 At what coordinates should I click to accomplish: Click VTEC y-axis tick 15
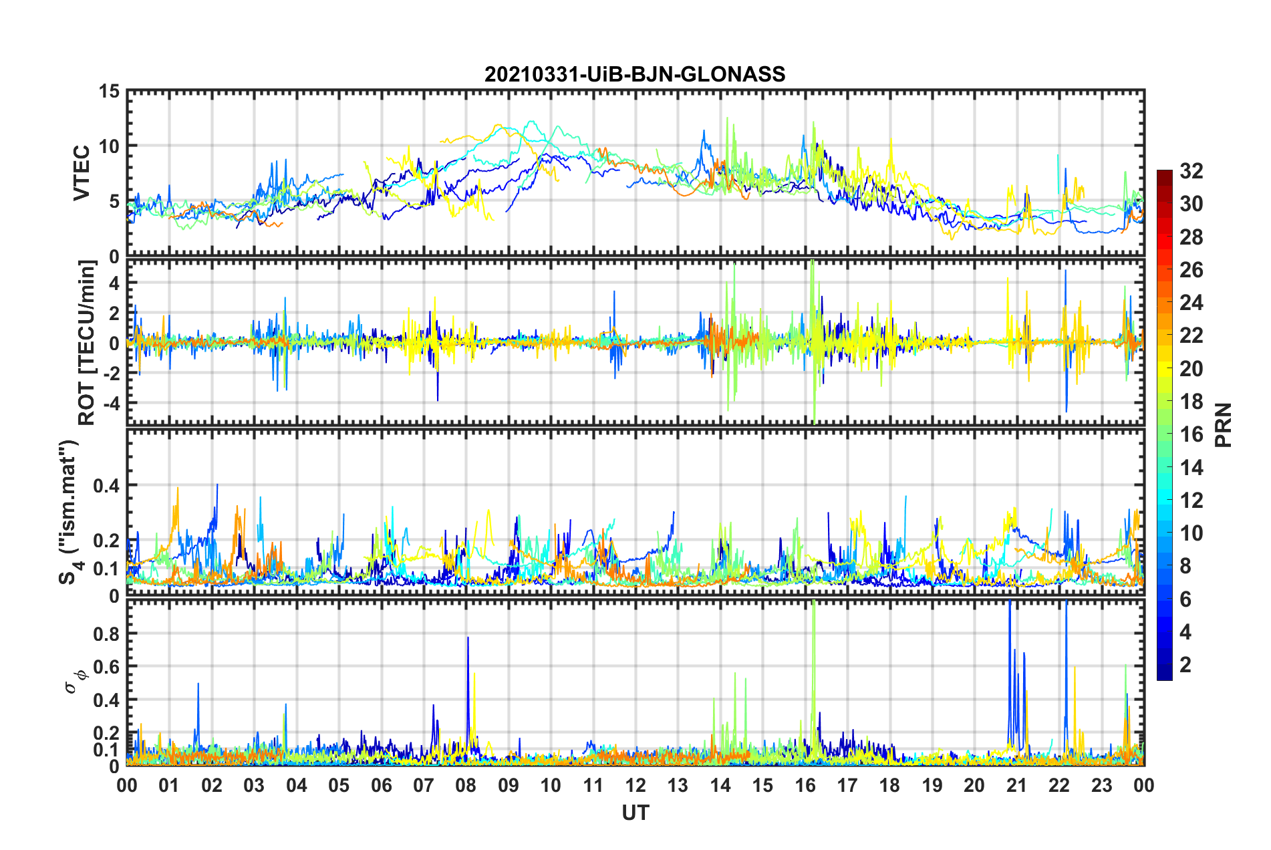110,91
